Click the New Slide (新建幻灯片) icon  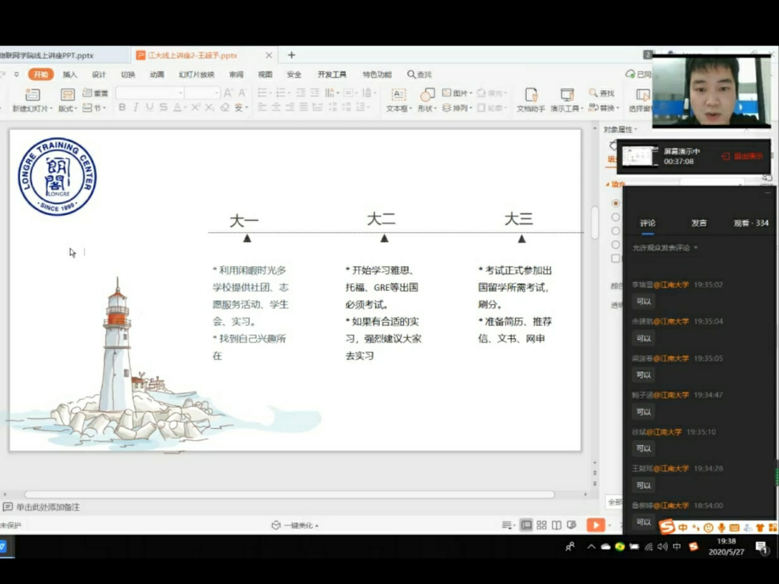(32, 95)
